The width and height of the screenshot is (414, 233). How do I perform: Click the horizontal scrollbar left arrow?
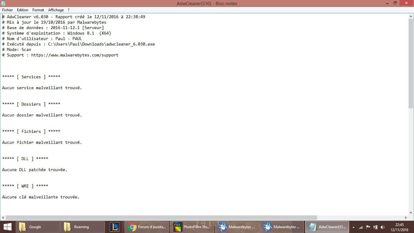coord(3,218)
